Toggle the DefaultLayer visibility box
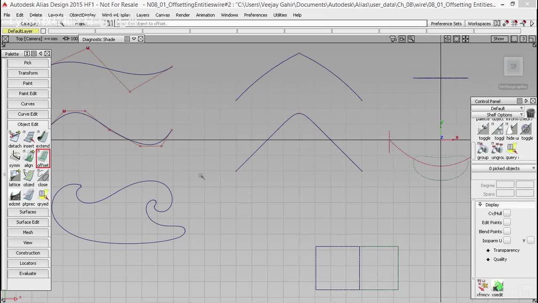 click(43, 31)
